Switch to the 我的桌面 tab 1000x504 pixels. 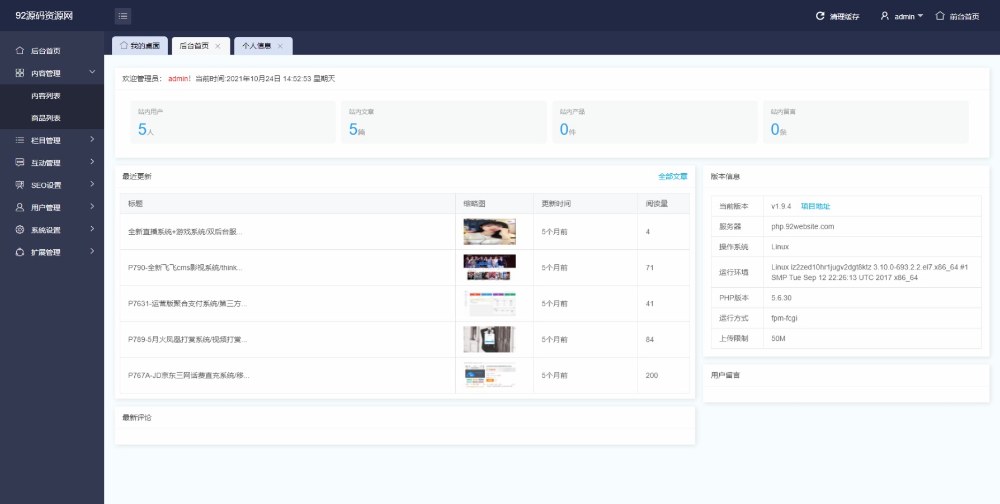click(x=140, y=46)
